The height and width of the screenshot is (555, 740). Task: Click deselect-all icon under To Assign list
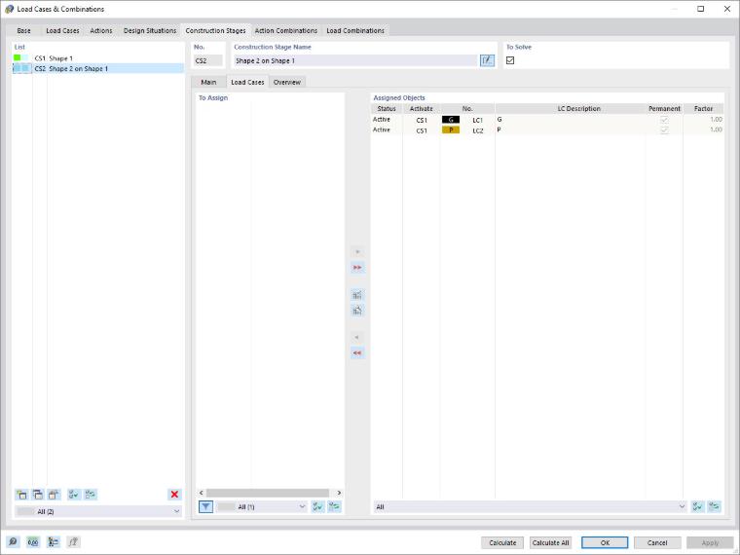pyautogui.click(x=334, y=507)
